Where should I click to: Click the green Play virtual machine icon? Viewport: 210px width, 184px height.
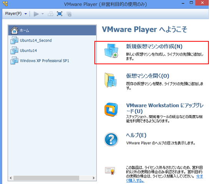tap(36, 14)
